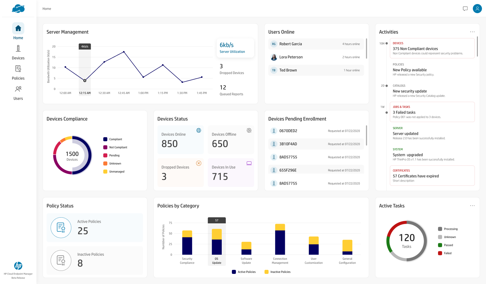Toggle Passed legend swatch in Active Tasks
Image resolution: width=486 pixels, height=284 pixels.
click(x=440, y=245)
